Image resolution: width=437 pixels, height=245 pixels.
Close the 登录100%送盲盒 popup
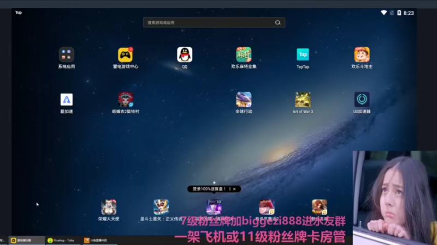point(234,189)
